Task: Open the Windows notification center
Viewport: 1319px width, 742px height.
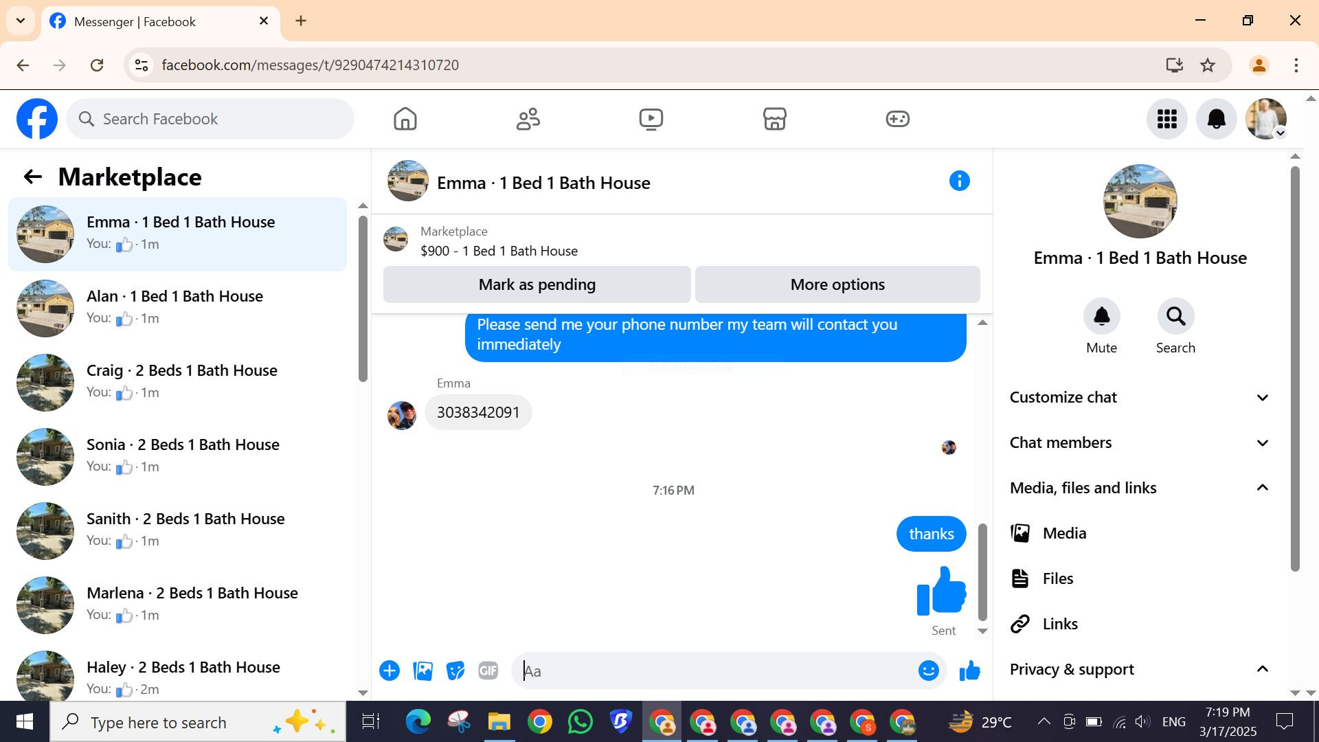Action: pos(1284,721)
